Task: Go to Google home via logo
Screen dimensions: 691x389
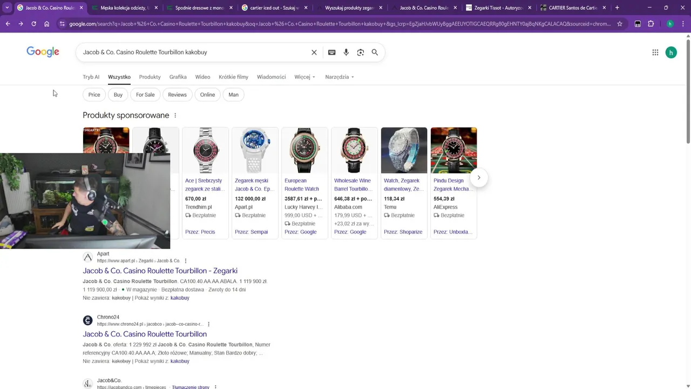Action: 43,52
